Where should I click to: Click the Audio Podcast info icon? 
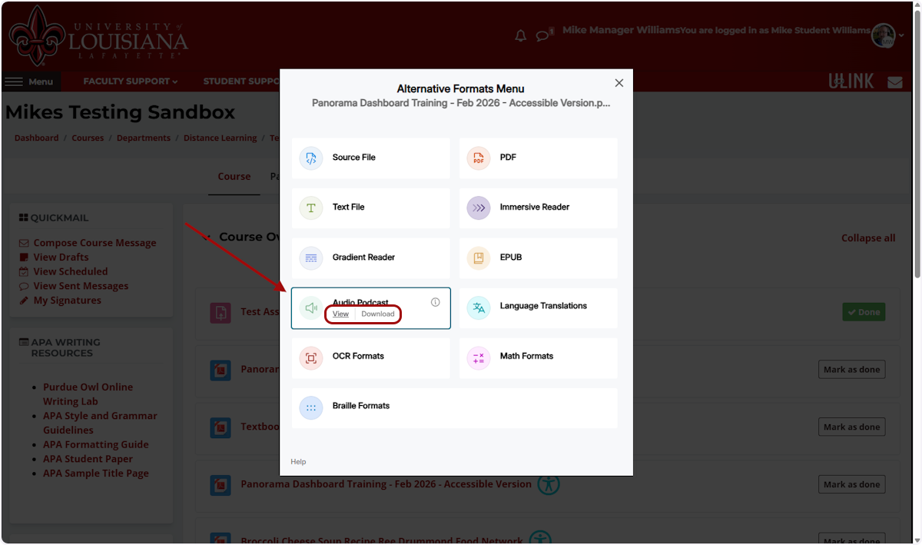pyautogui.click(x=435, y=302)
